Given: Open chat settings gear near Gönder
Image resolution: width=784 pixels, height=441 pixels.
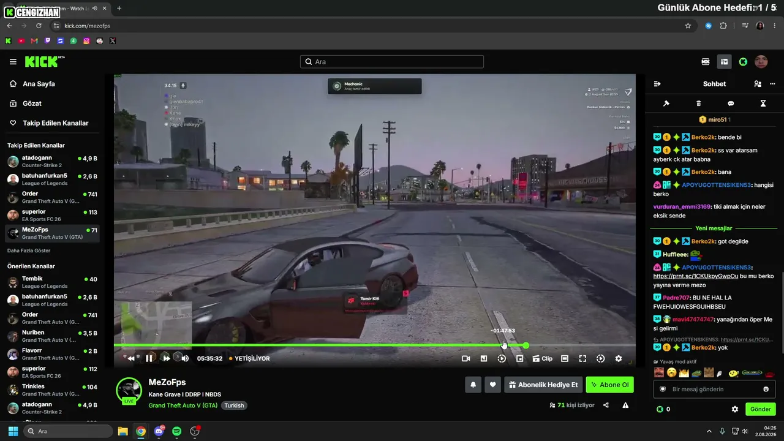Looking at the screenshot, I should (x=735, y=409).
